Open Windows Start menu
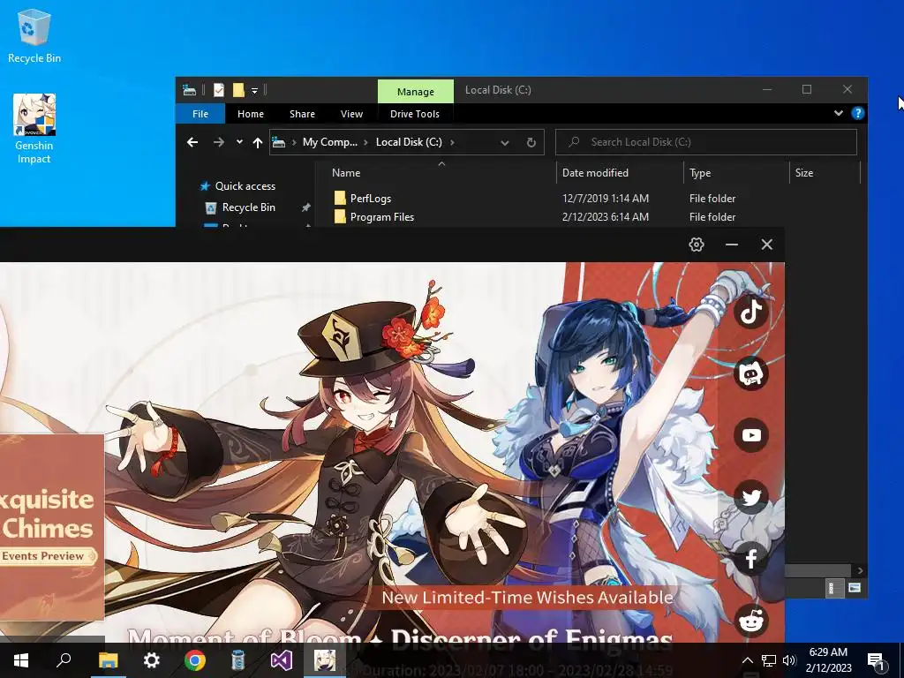This screenshot has height=678, width=904. [21, 660]
